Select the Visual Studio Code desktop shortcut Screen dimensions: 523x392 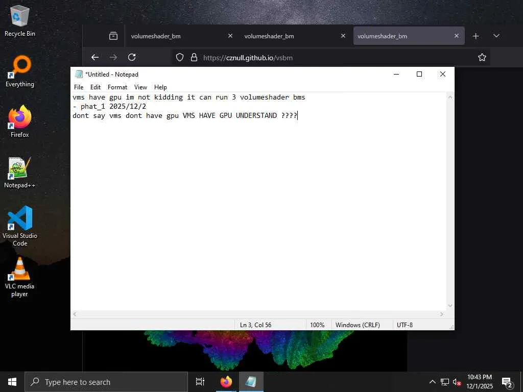pos(20,226)
